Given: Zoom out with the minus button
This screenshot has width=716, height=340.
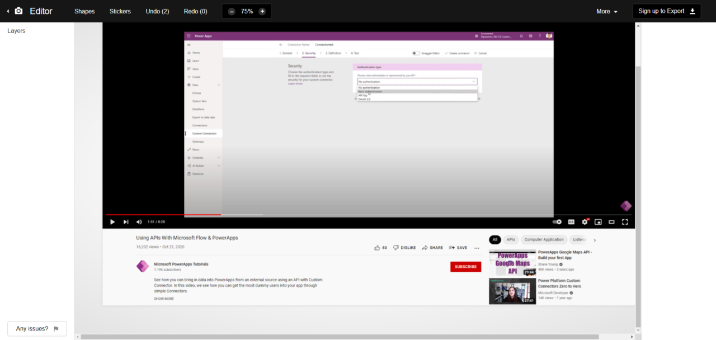Looking at the screenshot, I should point(232,11).
